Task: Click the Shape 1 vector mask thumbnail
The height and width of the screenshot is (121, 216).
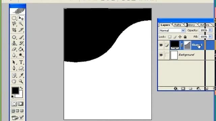Action: tap(187, 45)
